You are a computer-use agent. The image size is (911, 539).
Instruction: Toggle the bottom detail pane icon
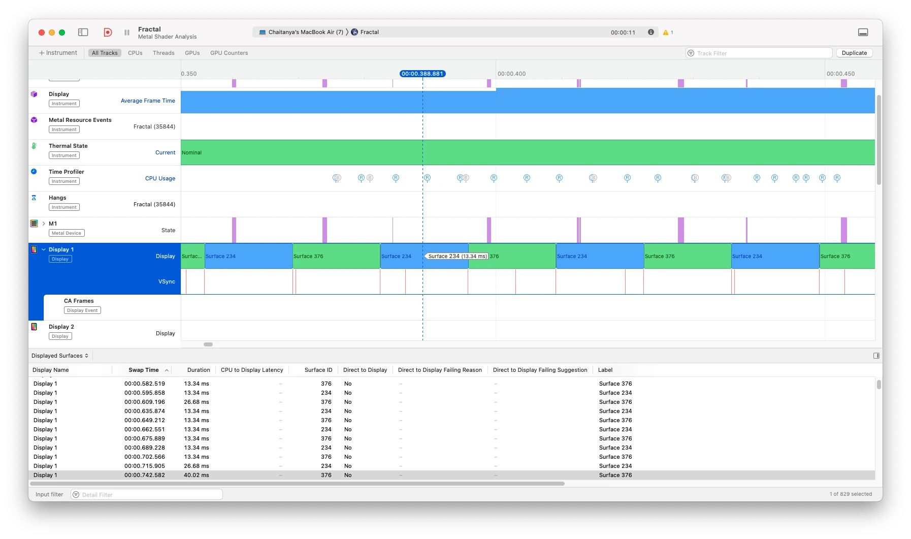863,32
